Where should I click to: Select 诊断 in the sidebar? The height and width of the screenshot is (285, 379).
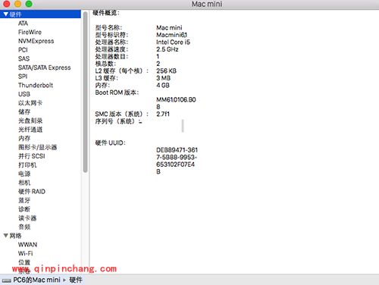[x=24, y=209]
